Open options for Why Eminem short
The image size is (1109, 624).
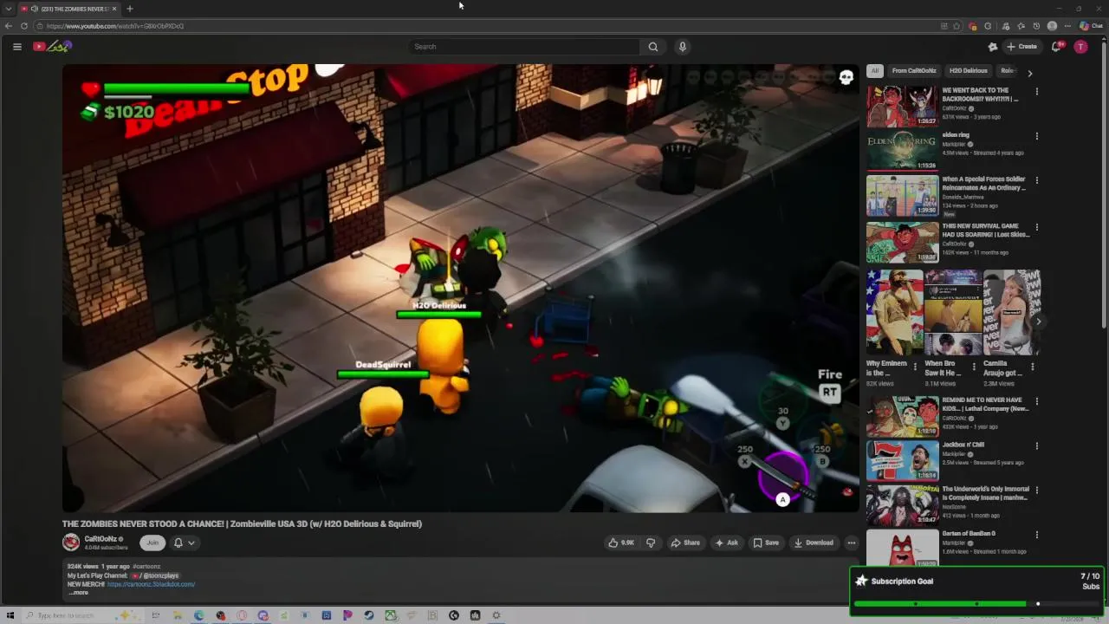point(915,367)
